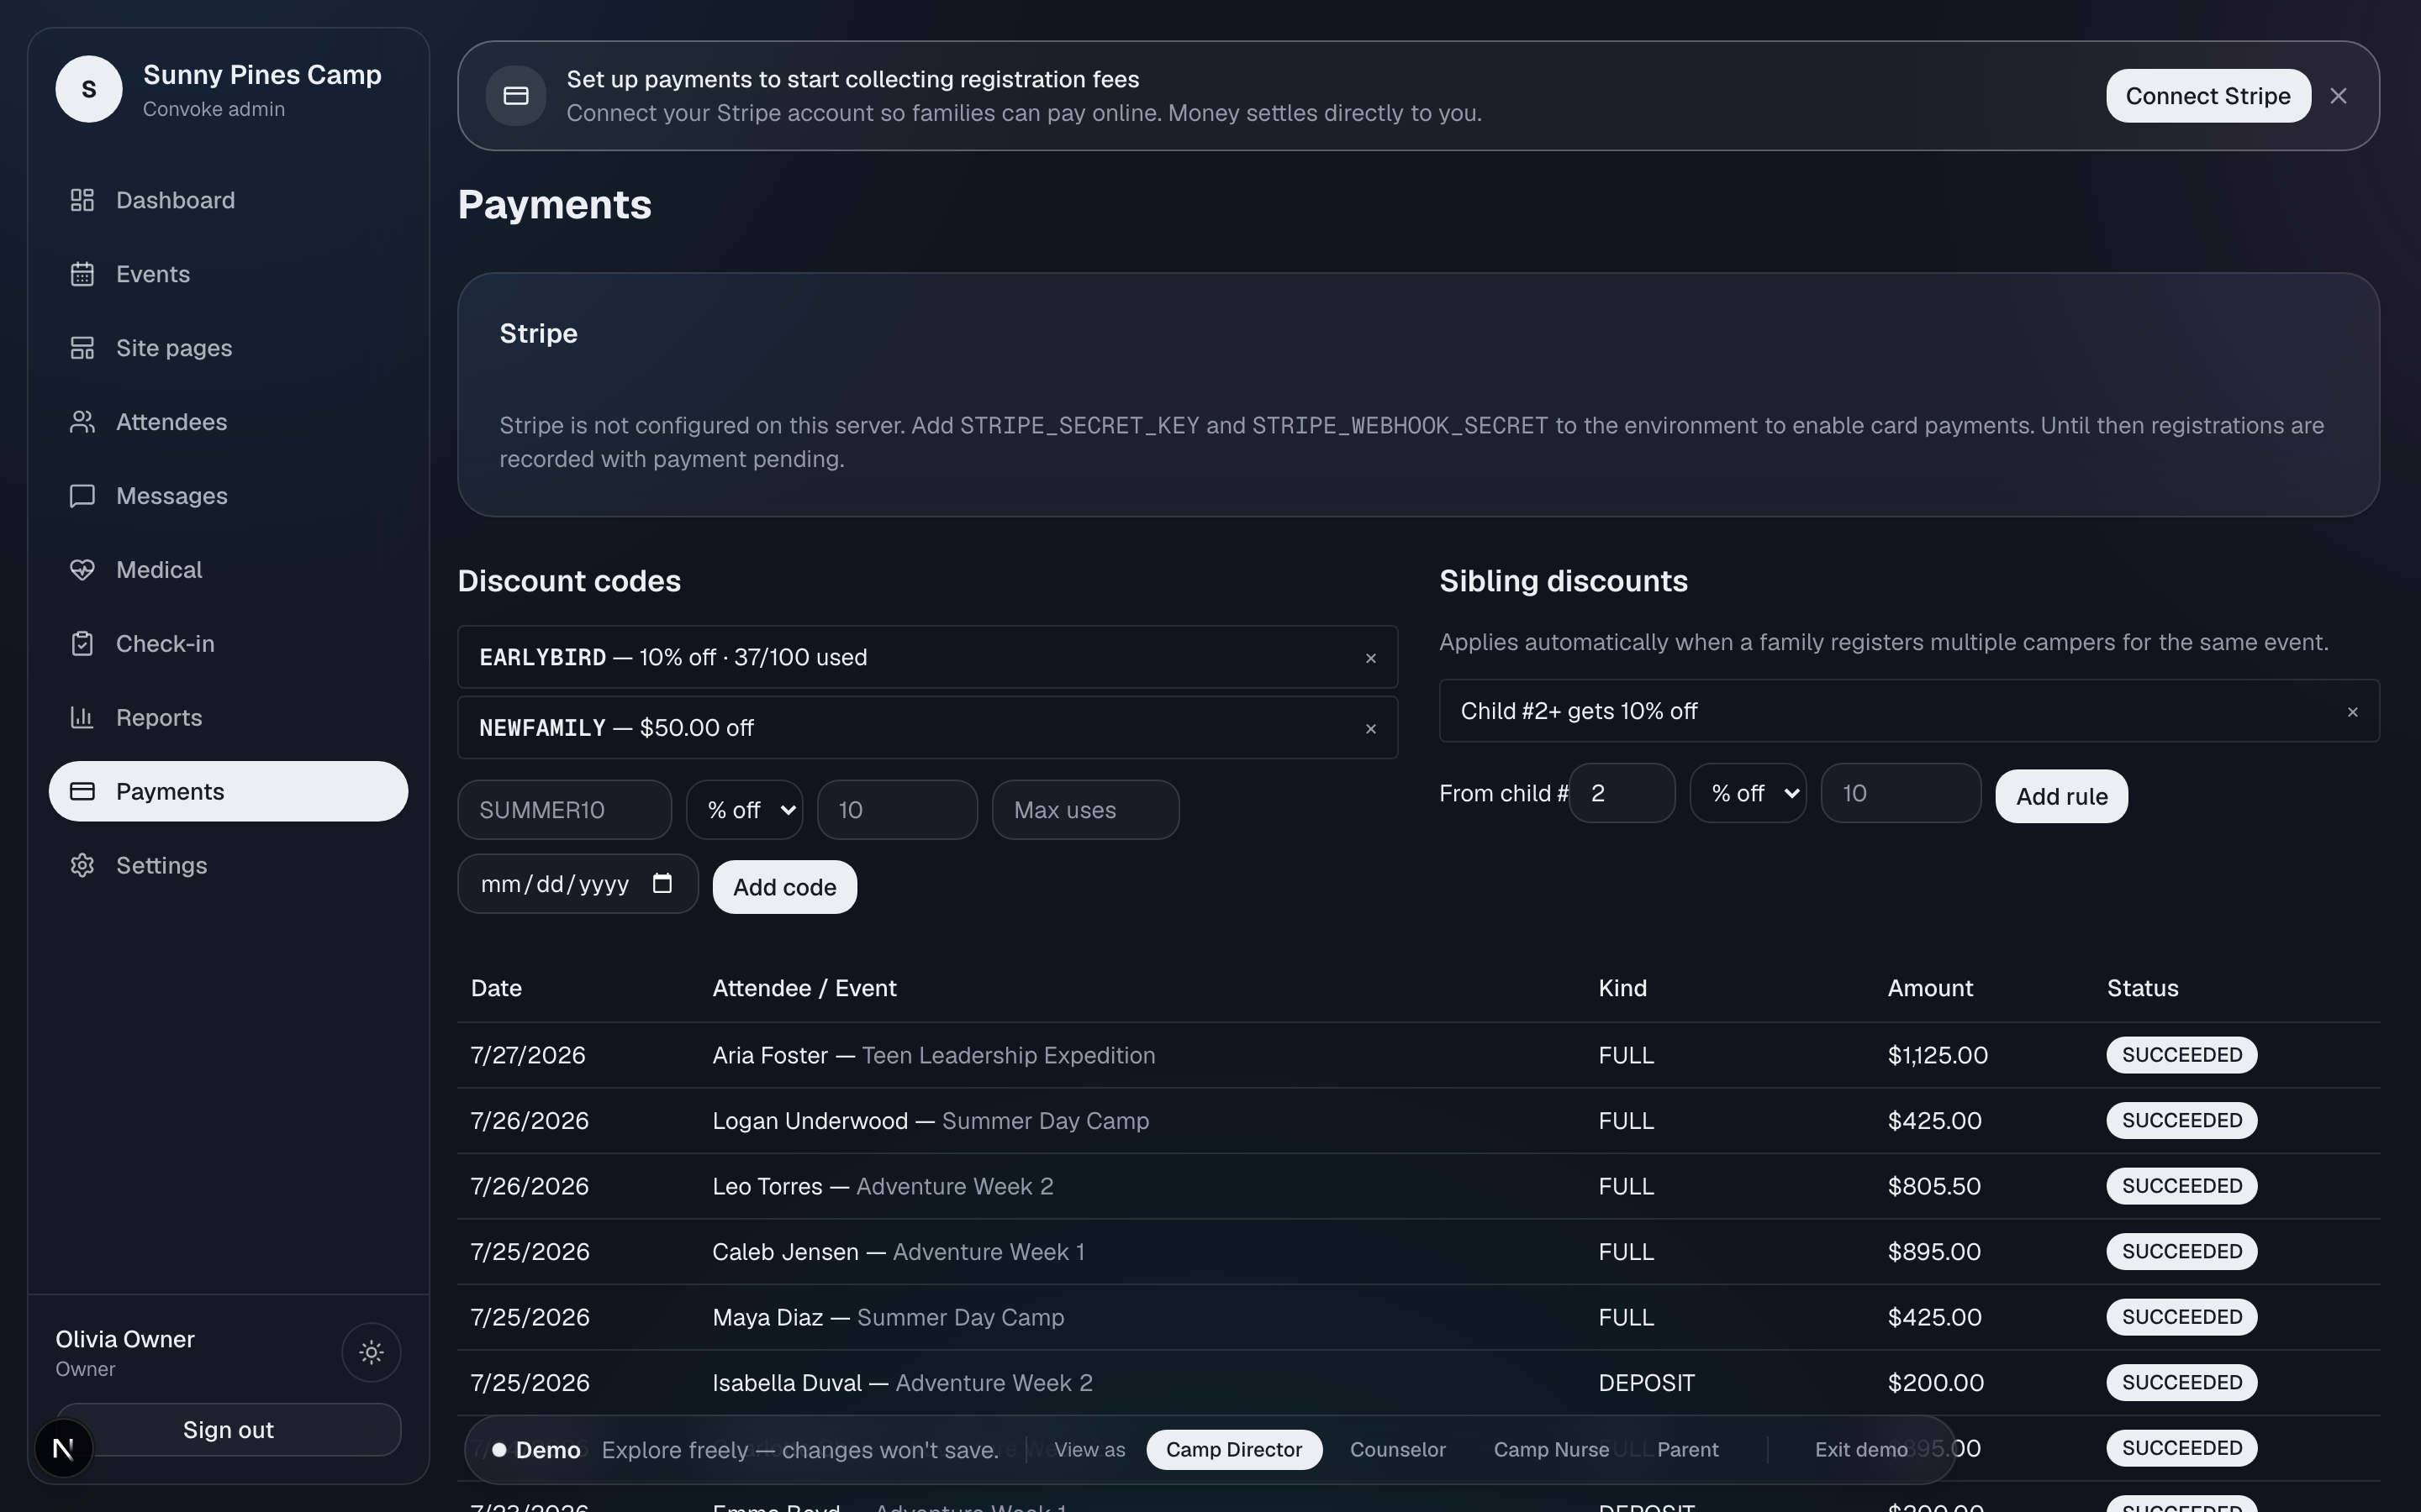Dismiss the Stripe setup banner
The image size is (2421, 1512).
[x=2338, y=96]
